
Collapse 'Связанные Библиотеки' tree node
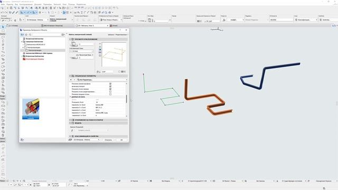[22, 42]
